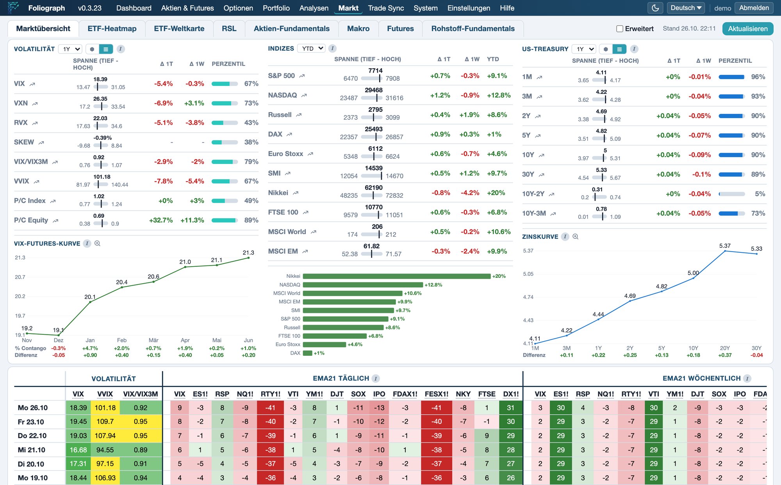781x485 pixels.
Task: Open the S&P 500 chart icon
Action: 302,76
